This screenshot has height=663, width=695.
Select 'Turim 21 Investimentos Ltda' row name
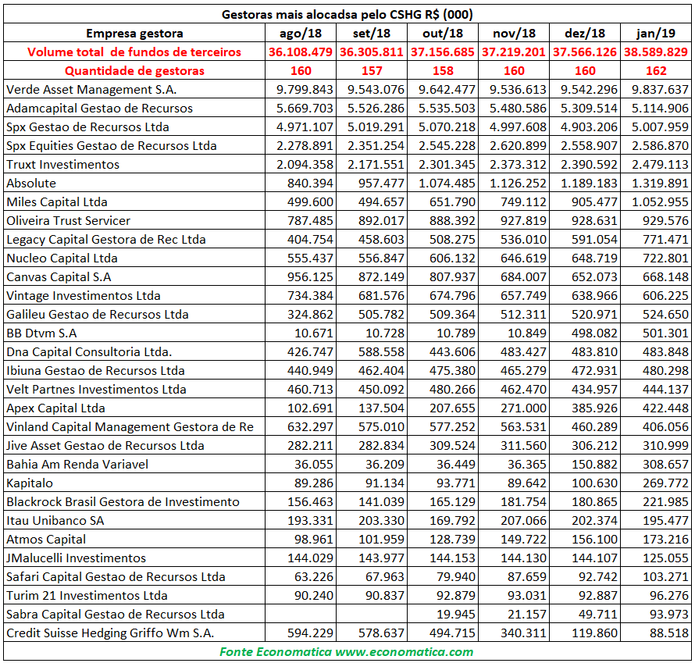tap(87, 595)
